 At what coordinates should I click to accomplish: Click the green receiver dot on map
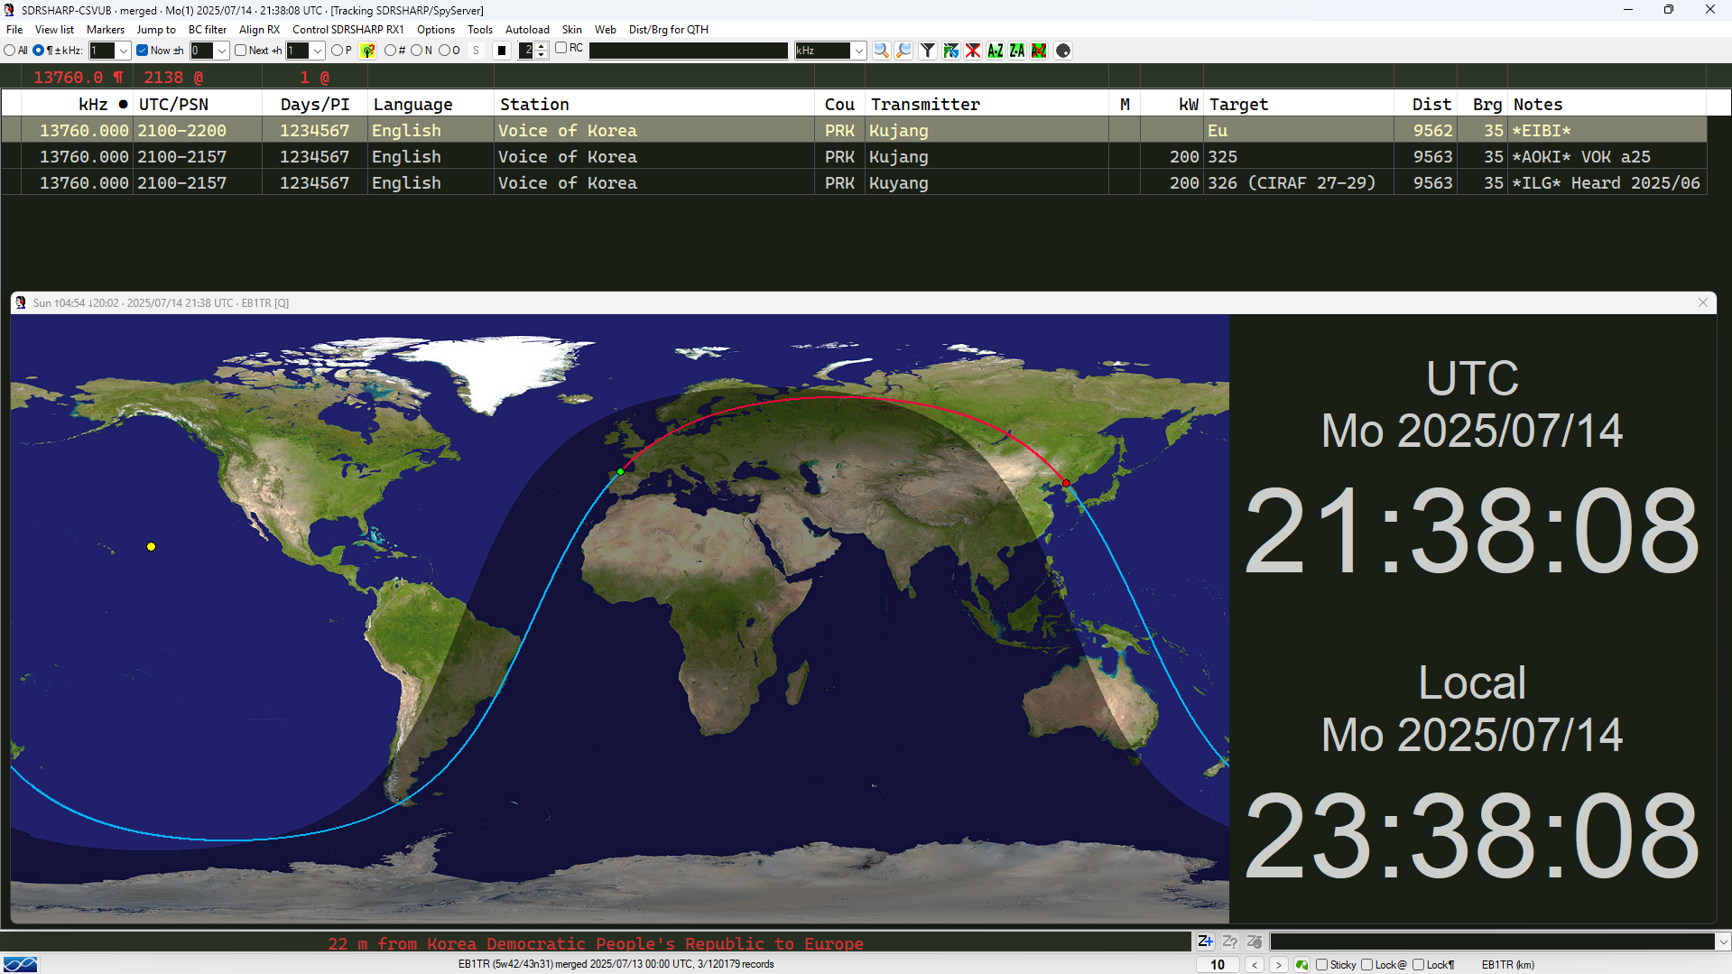pos(620,471)
